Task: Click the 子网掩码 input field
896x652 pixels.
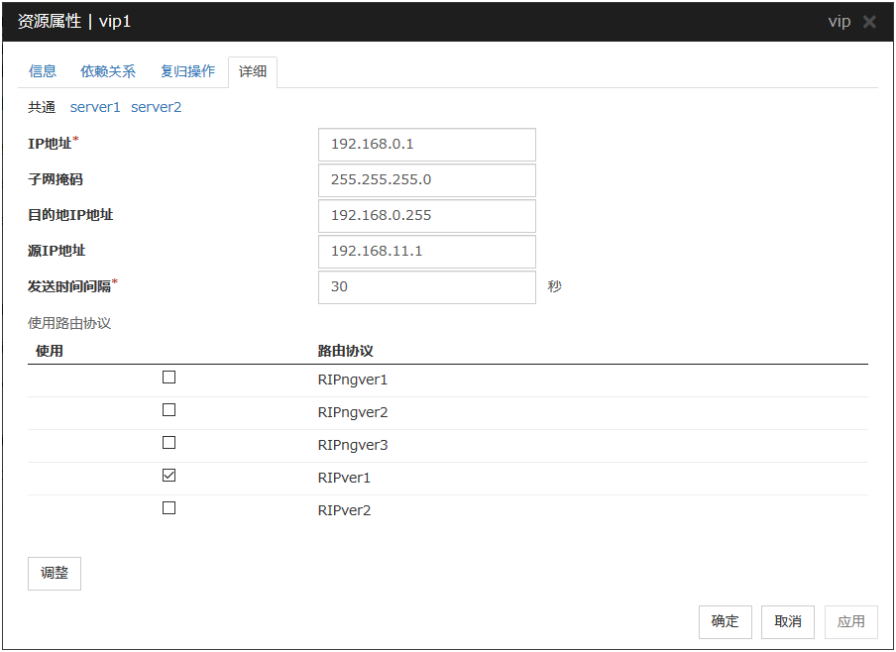Action: coord(426,180)
